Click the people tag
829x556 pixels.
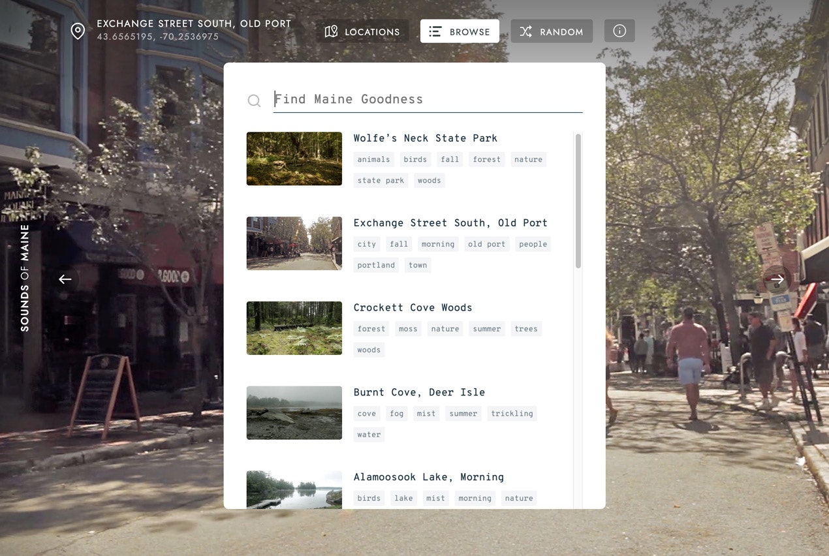(x=533, y=244)
